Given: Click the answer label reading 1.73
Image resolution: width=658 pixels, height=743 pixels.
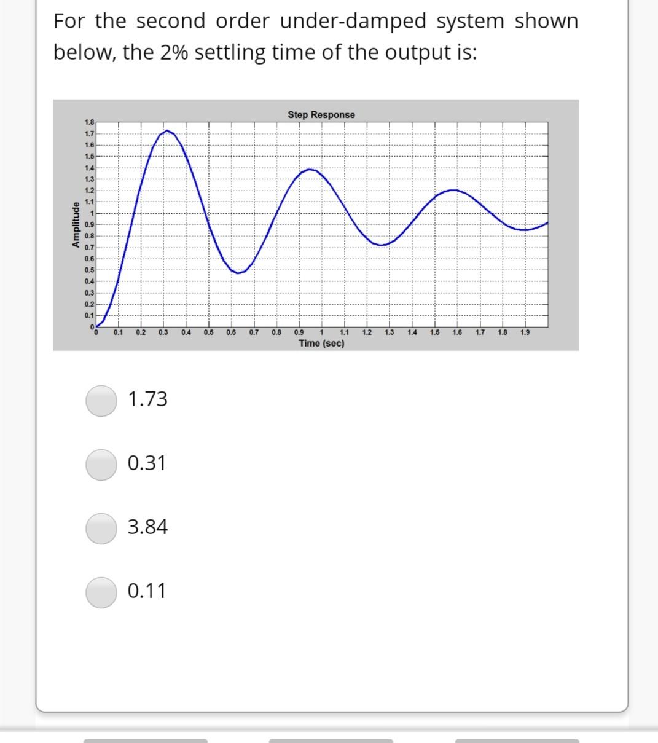Looking at the screenshot, I should pyautogui.click(x=147, y=399).
